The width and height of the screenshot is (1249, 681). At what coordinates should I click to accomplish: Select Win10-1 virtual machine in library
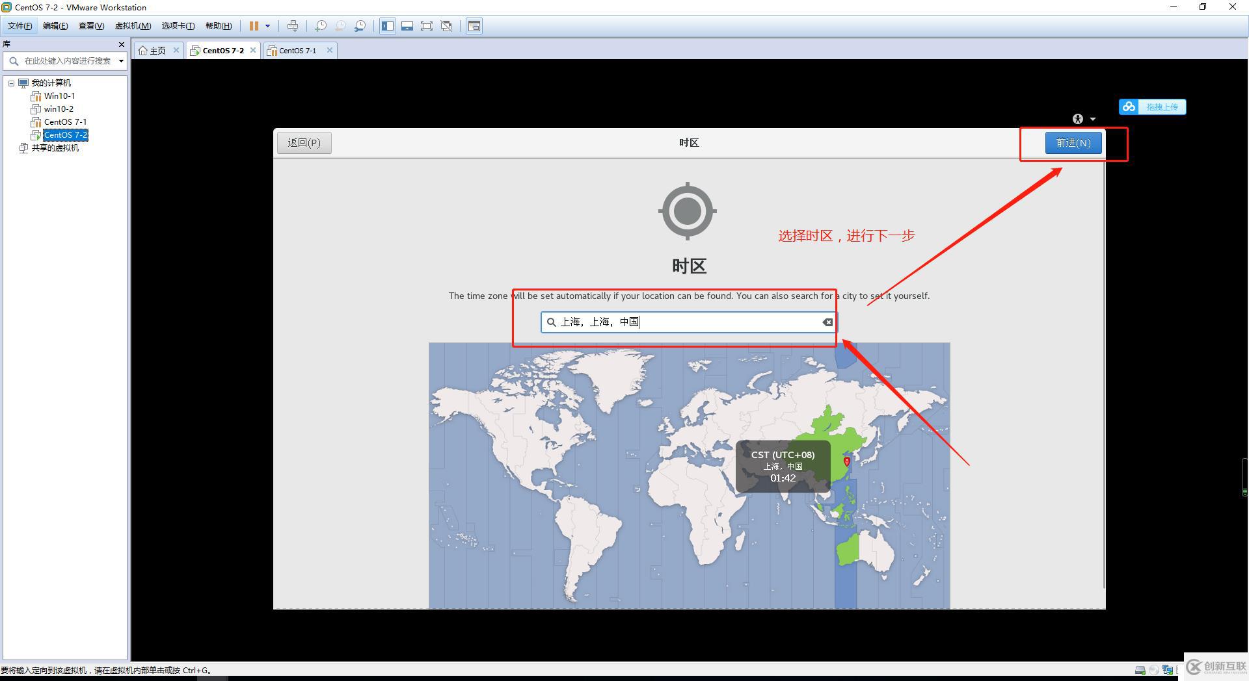pyautogui.click(x=59, y=96)
